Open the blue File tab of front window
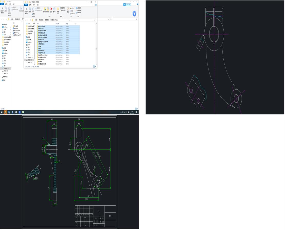 26,5
